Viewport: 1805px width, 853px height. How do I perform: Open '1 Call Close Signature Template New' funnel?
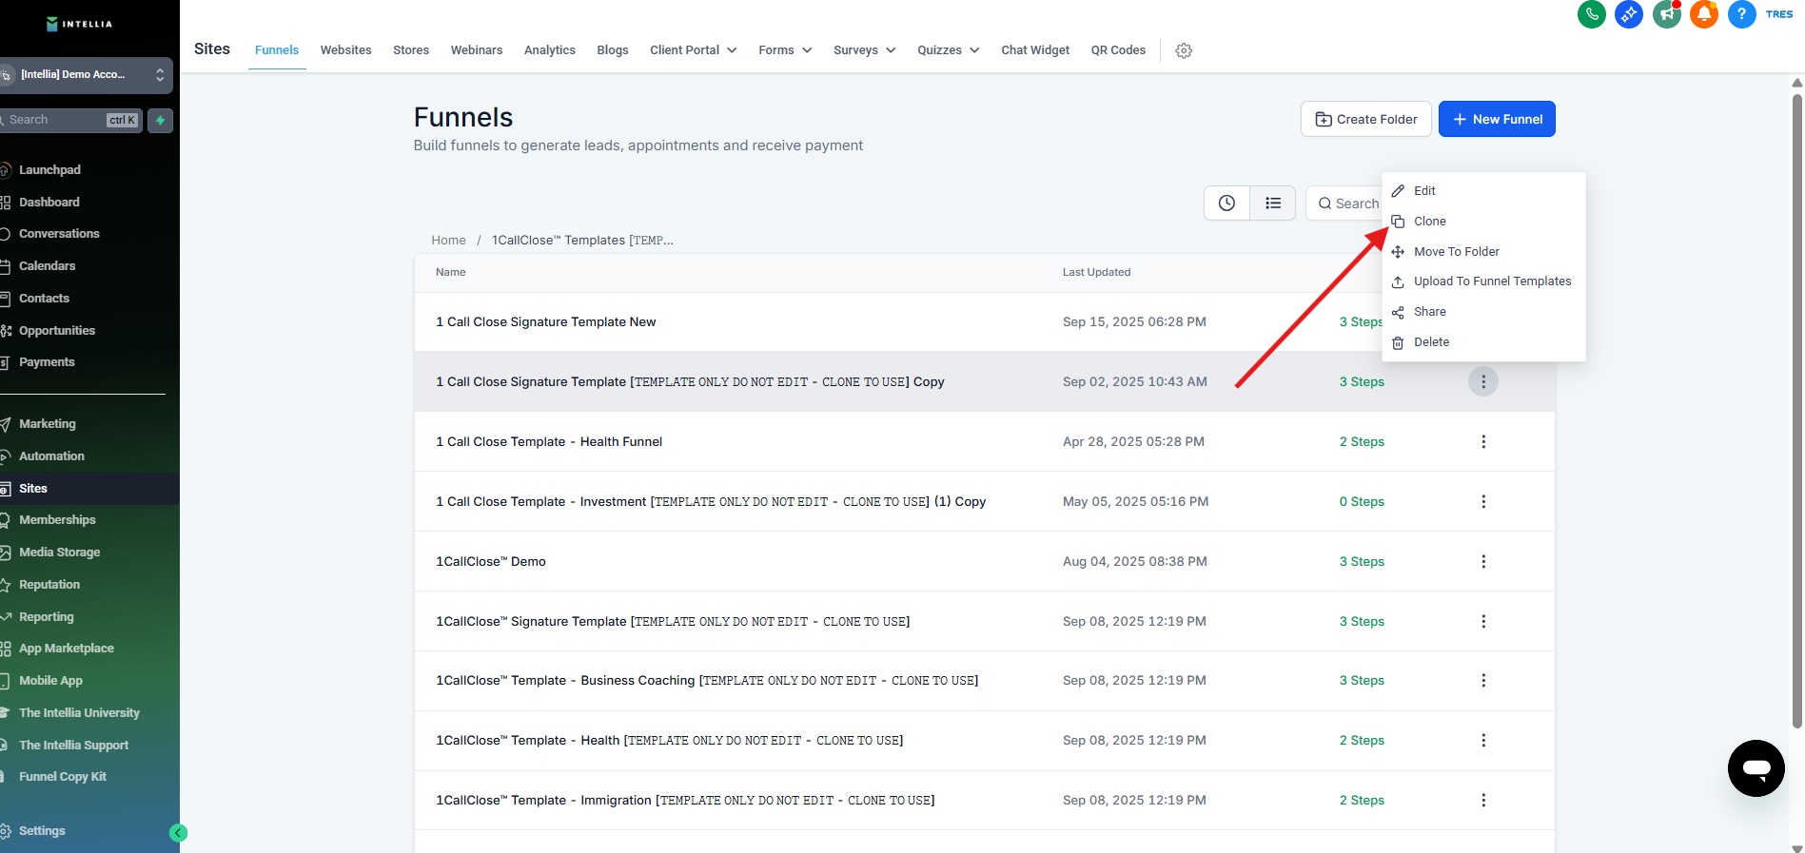point(546,322)
